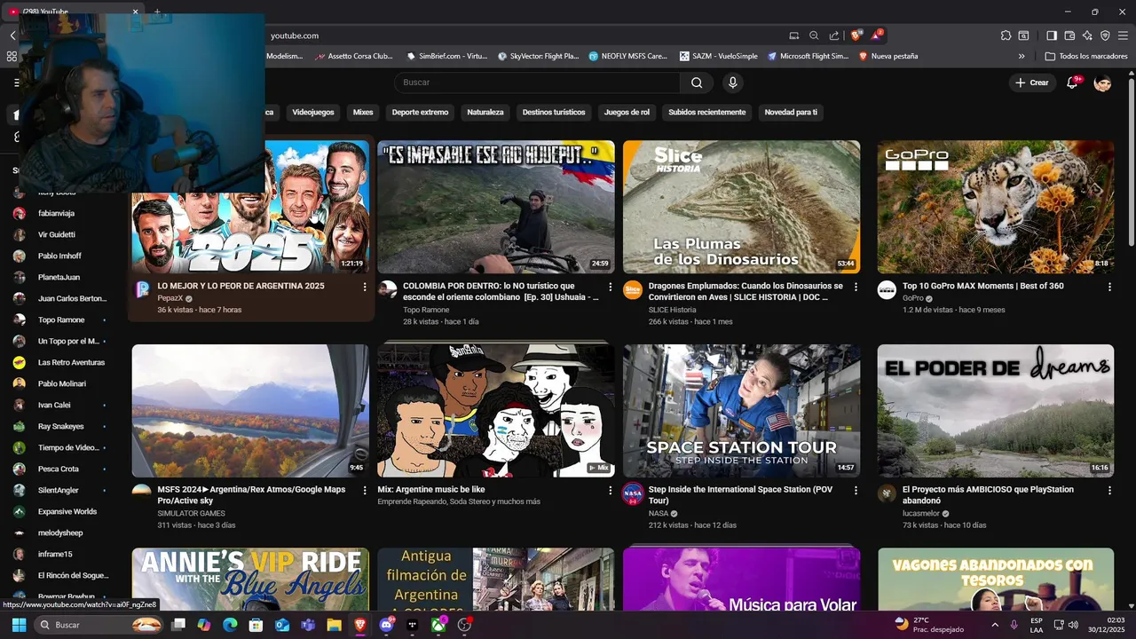
Task: Open options for LO MEJOR Y LO PEOR video
Action: point(365,287)
